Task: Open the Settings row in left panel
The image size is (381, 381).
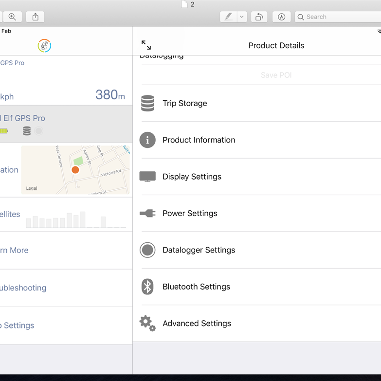Action: 66,326
